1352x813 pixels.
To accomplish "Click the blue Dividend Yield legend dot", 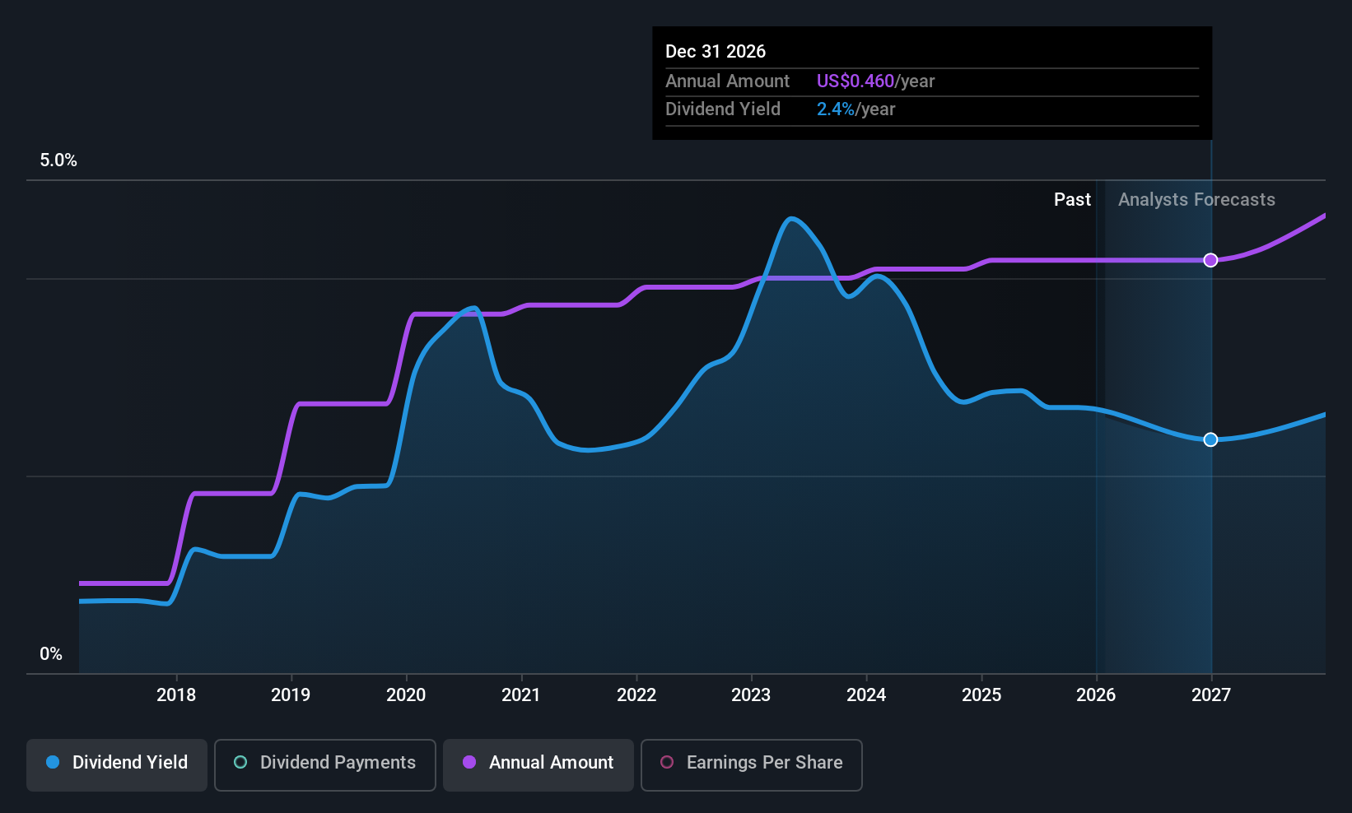I will coord(53,762).
